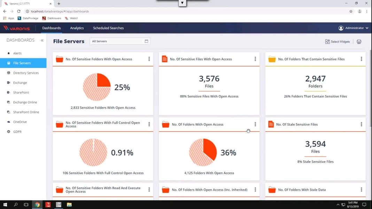Screen dimensions: 372x209
Task: Collapse the Dashboards sidebar
Action: coord(42,40)
